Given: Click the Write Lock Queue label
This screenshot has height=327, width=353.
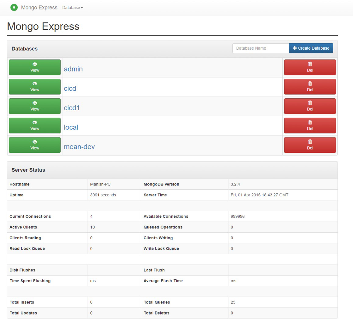Looking at the screenshot, I should [161, 249].
